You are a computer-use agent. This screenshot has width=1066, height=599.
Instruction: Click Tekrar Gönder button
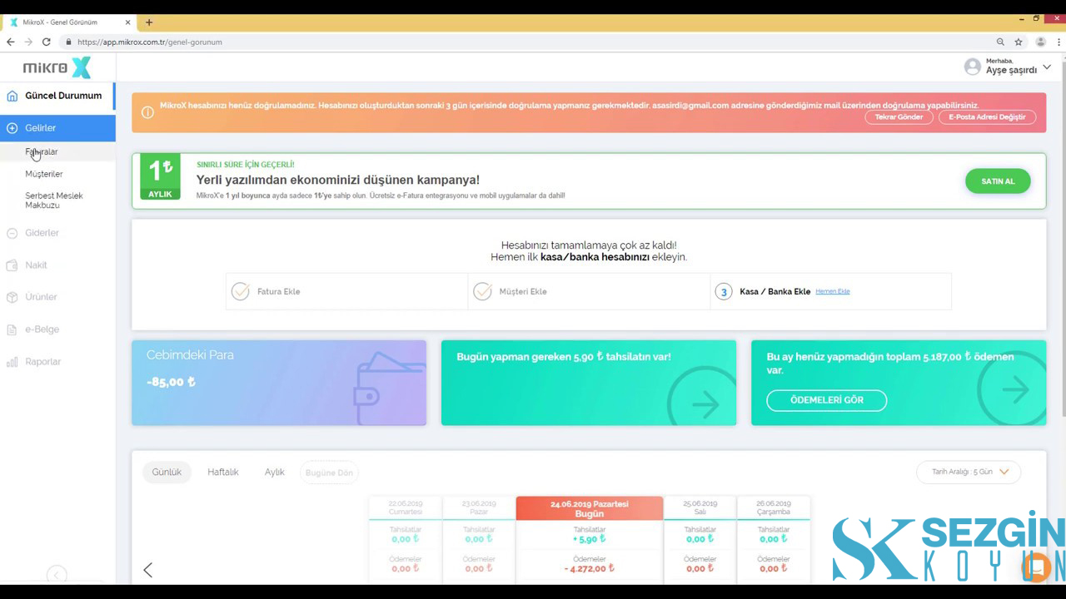(x=899, y=117)
